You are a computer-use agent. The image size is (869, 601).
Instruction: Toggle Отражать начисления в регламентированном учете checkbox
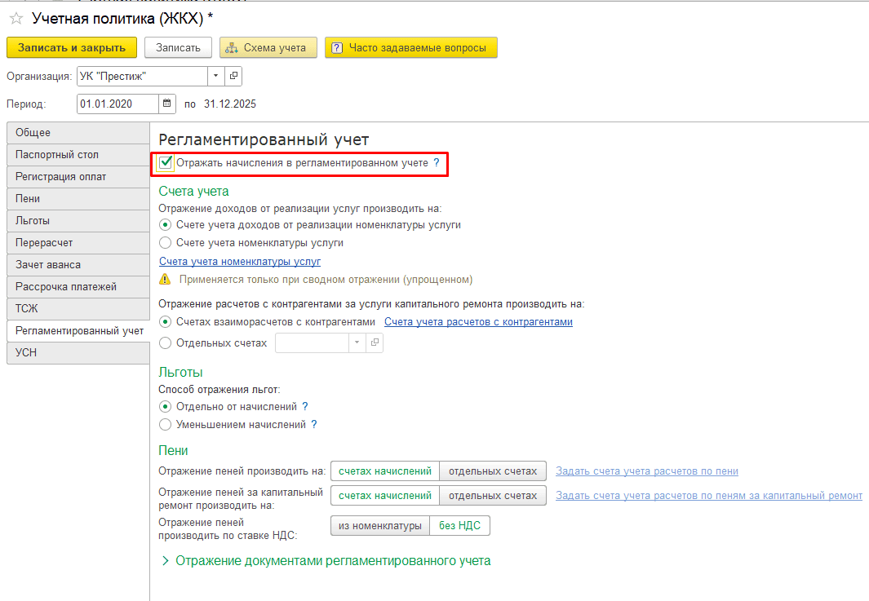[x=166, y=163]
